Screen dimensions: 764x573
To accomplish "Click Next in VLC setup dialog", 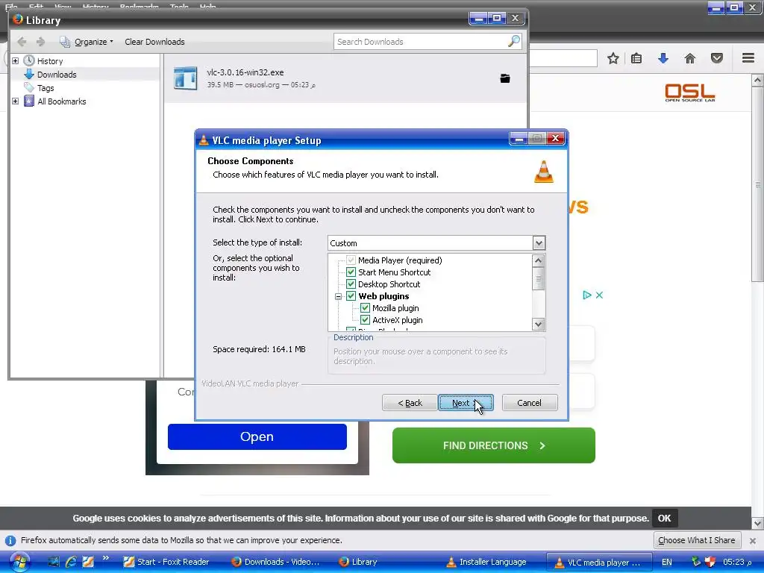I will 466,403.
